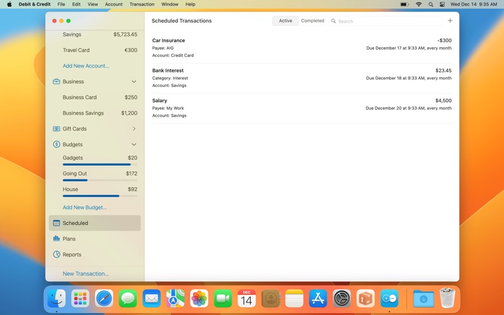Select the Savings account
Viewport: 504px width, 315px height.
[95, 35]
